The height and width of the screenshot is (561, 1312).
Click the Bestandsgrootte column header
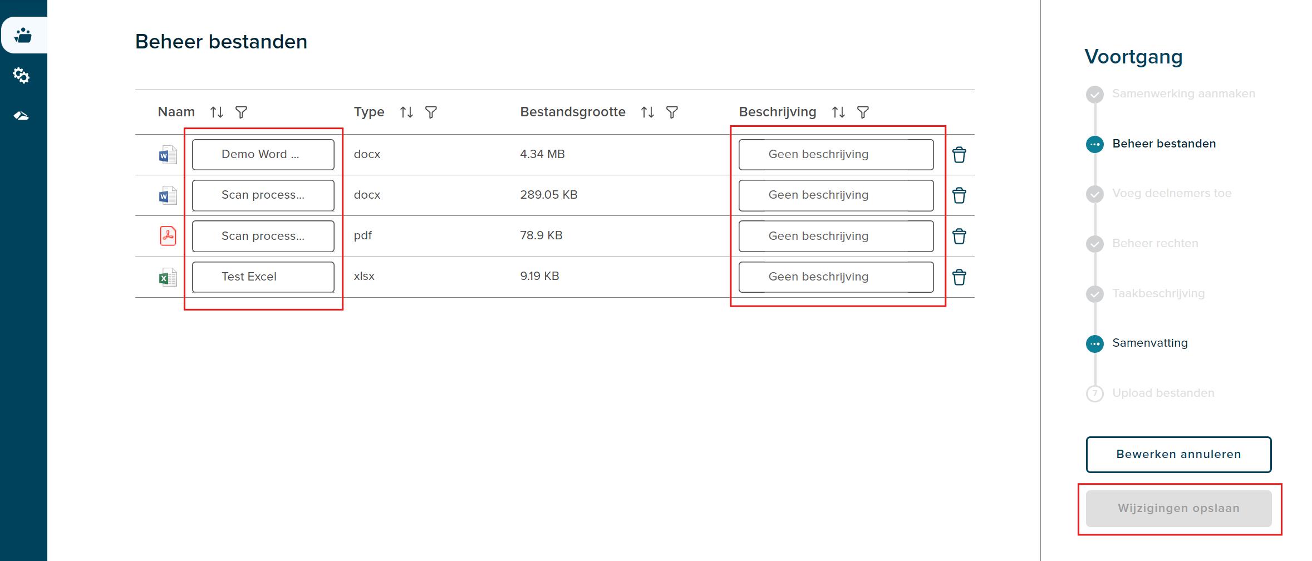point(573,112)
